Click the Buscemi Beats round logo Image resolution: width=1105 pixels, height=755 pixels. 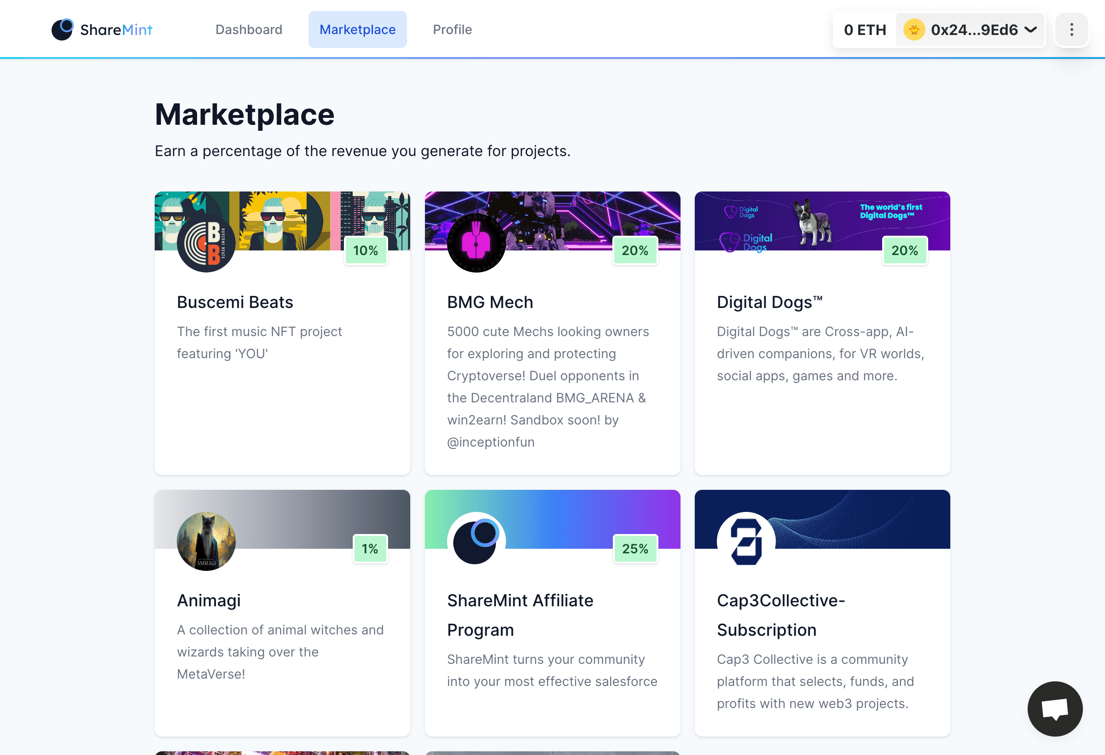click(x=206, y=243)
